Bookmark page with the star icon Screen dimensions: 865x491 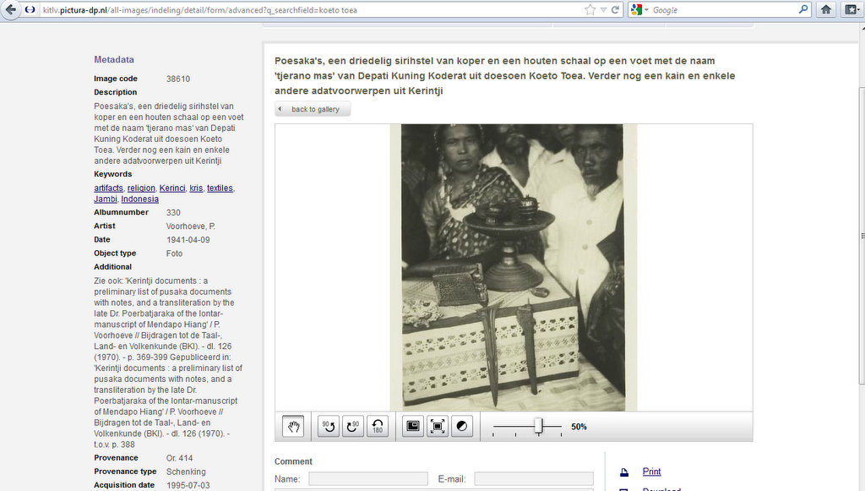pos(590,10)
